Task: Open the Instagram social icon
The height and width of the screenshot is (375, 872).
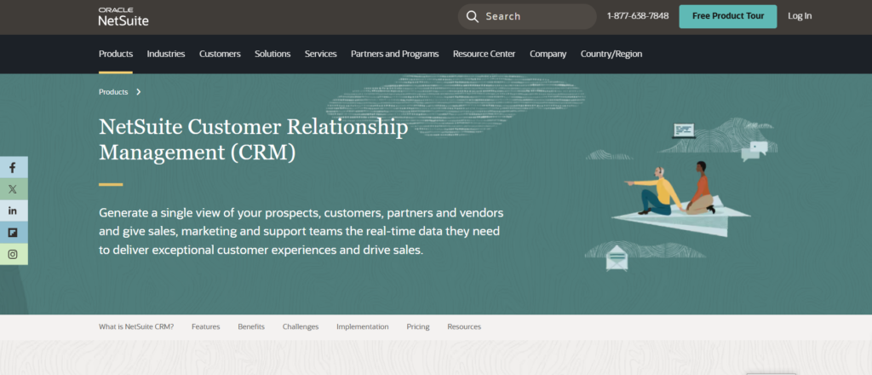Action: [x=13, y=254]
